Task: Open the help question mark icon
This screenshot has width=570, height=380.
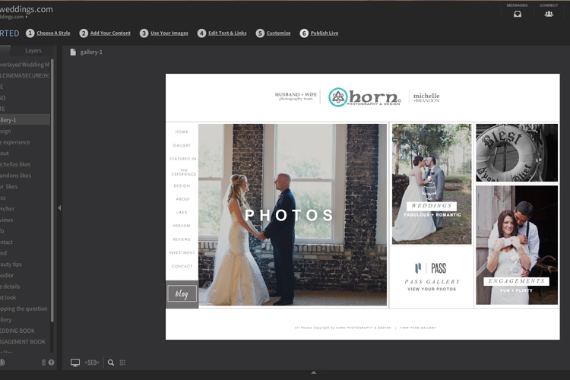Action: click(51, 363)
